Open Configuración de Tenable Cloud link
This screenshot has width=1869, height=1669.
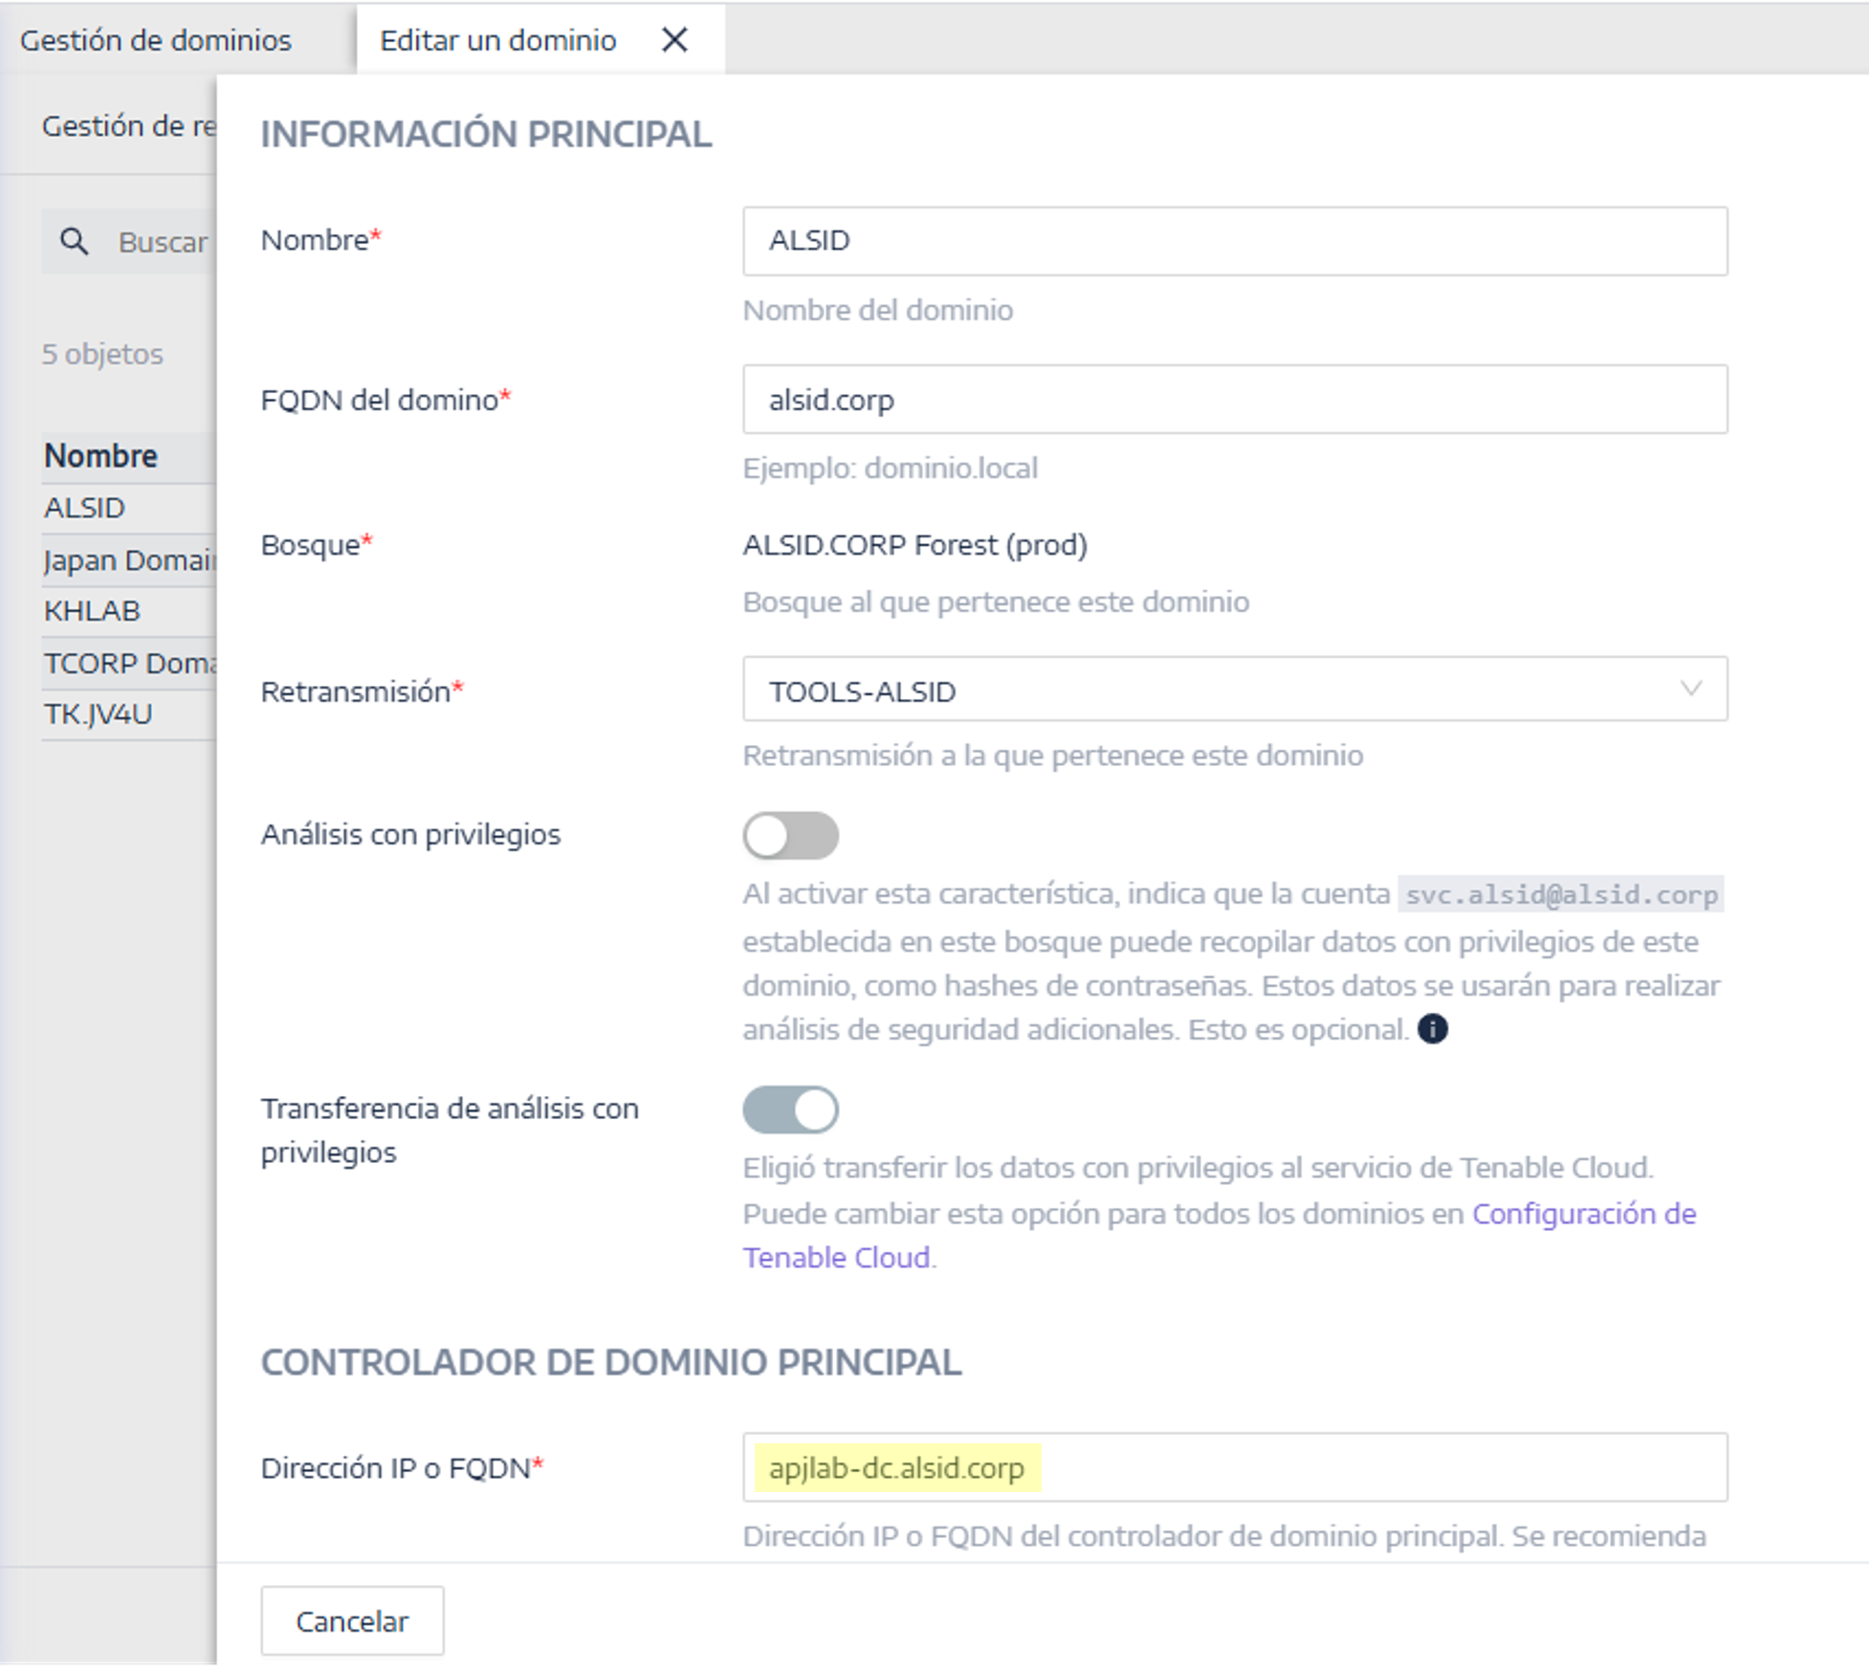tap(1220, 1235)
